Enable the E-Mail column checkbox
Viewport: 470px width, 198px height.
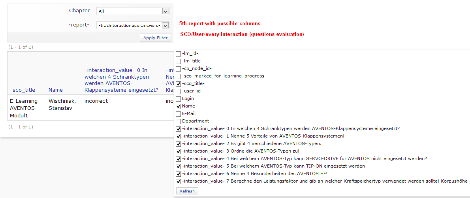pyautogui.click(x=179, y=114)
